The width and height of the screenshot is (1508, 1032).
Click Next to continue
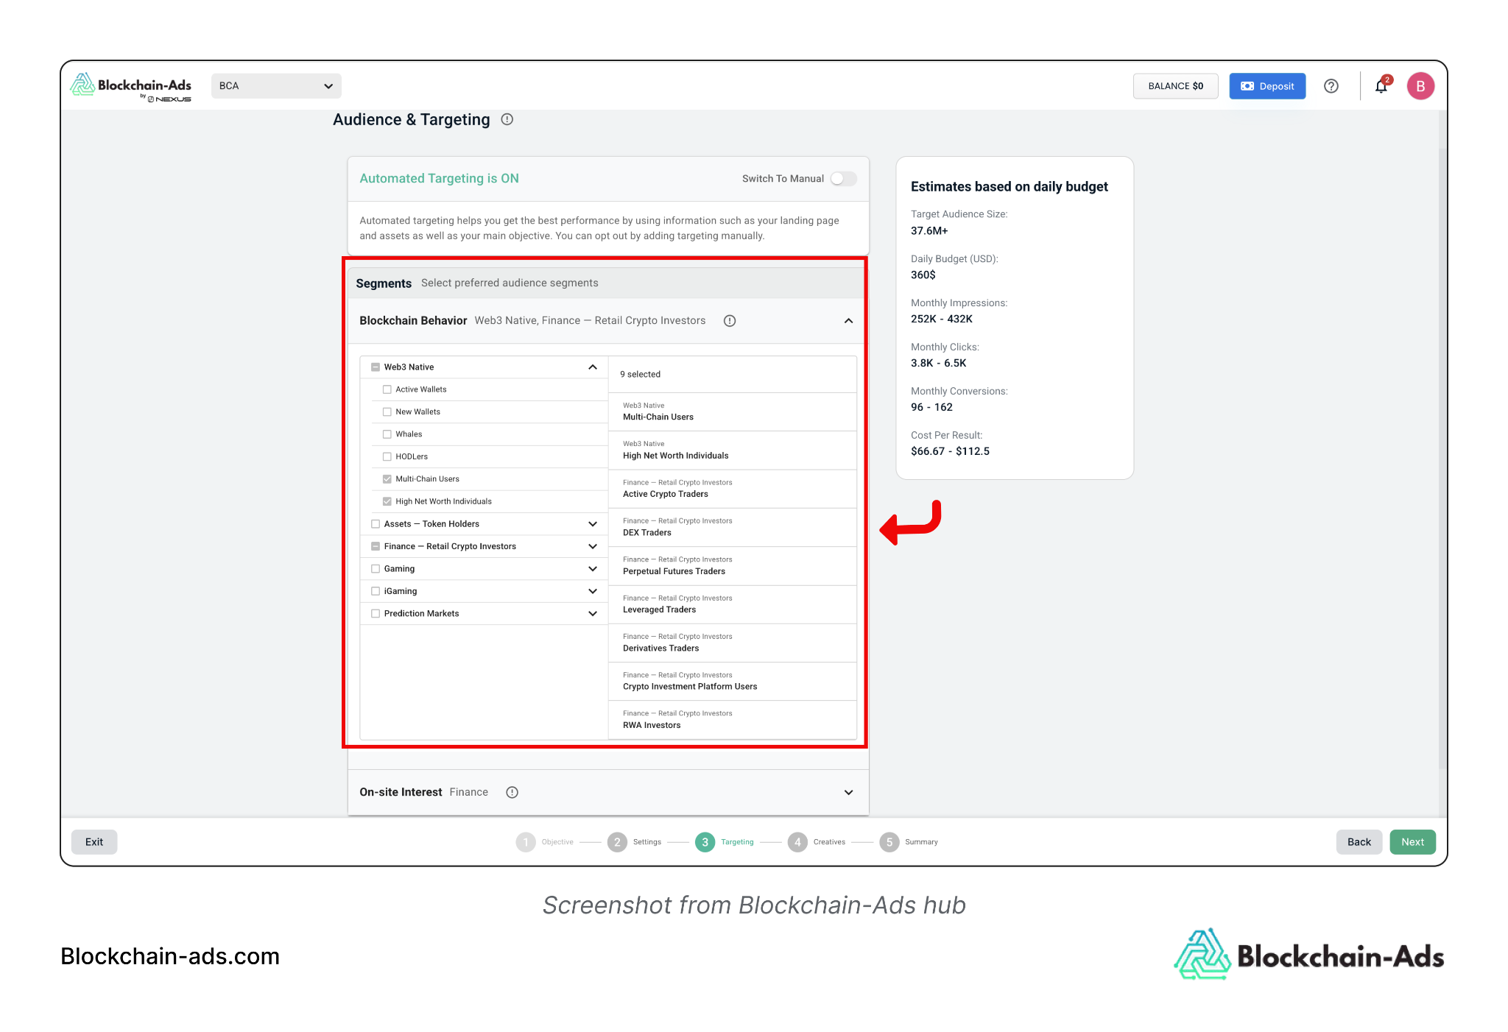[1412, 842]
